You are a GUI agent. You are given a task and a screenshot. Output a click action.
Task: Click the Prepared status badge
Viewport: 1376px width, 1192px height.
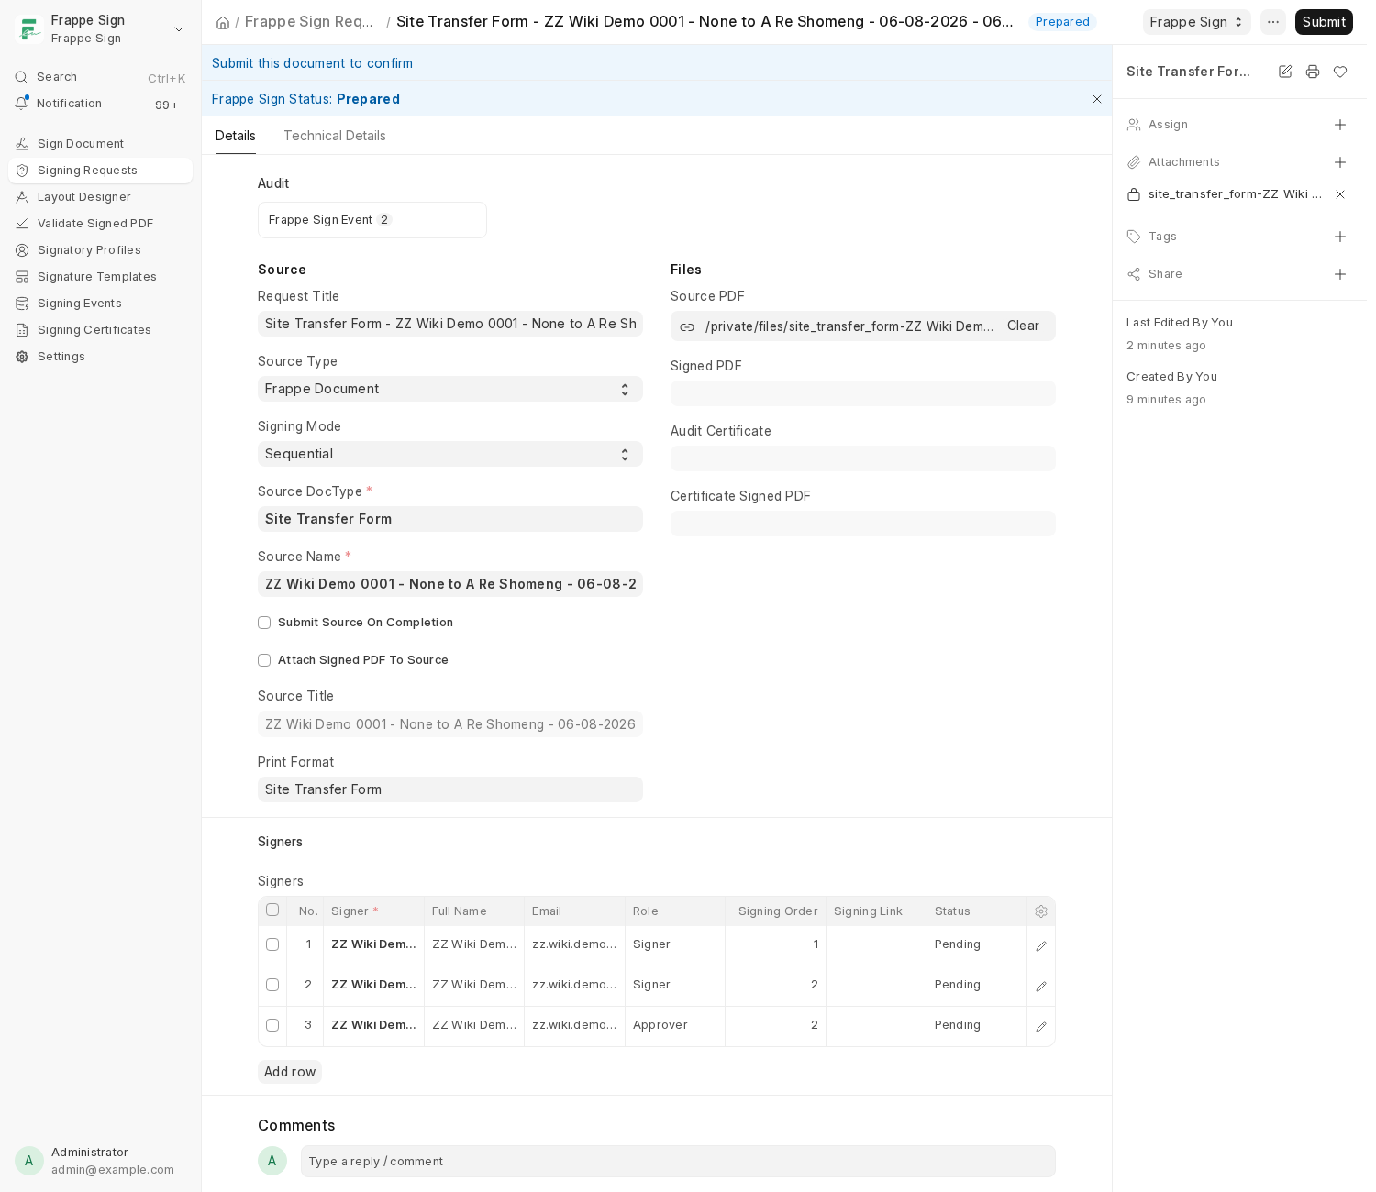pyautogui.click(x=1062, y=22)
